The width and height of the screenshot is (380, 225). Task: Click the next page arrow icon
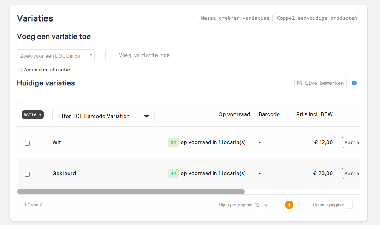[299, 205]
